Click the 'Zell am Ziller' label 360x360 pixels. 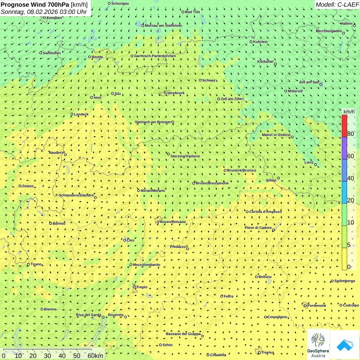(x=232, y=99)
